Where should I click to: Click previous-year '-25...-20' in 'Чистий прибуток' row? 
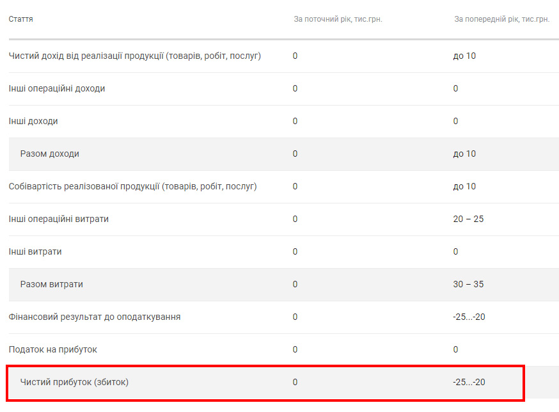pos(469,382)
